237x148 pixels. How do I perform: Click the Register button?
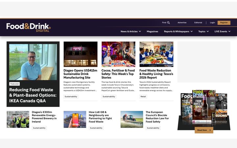224,23
